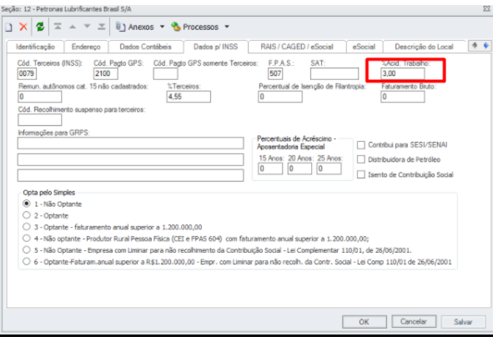The height and width of the screenshot is (337, 493).
Task: Click the Anexos paperclip icon
Action: [120, 27]
